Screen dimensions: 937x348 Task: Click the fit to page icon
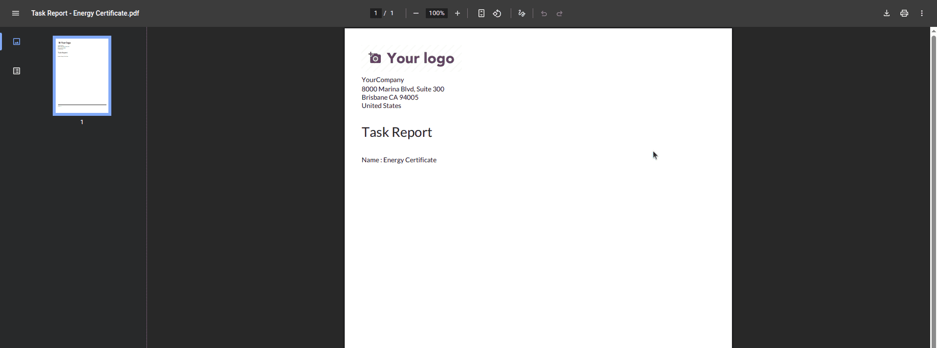pyautogui.click(x=481, y=13)
